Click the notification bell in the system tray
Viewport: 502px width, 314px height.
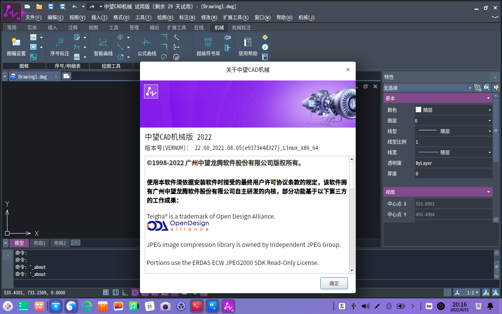point(490,306)
